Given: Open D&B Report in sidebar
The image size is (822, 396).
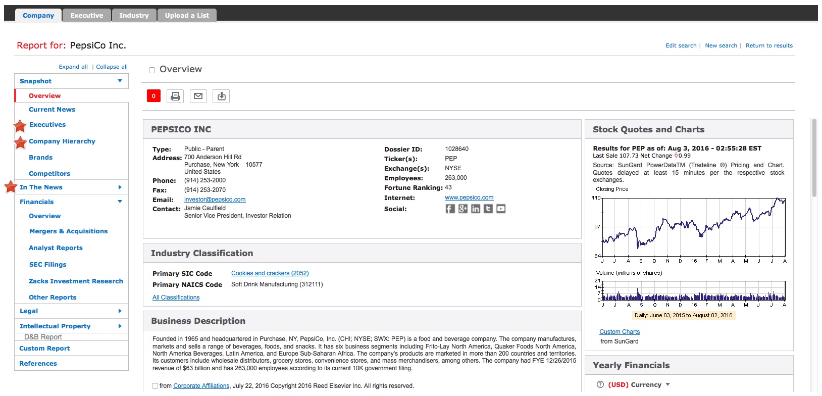Looking at the screenshot, I should (43, 337).
